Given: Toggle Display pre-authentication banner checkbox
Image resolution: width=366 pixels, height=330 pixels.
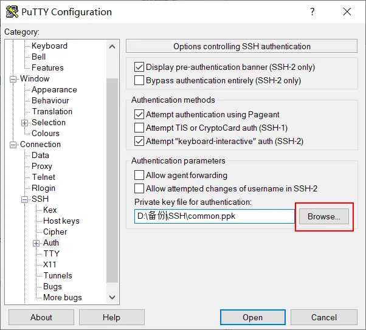Looking at the screenshot, I should 139,67.
